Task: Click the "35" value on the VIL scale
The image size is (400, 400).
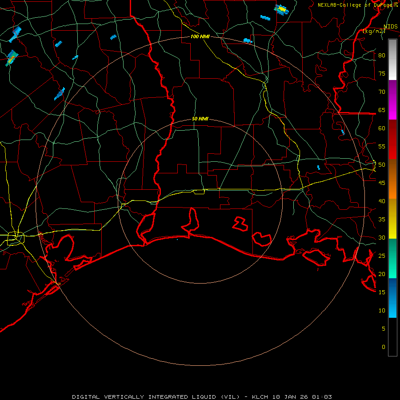Action: pos(382,220)
